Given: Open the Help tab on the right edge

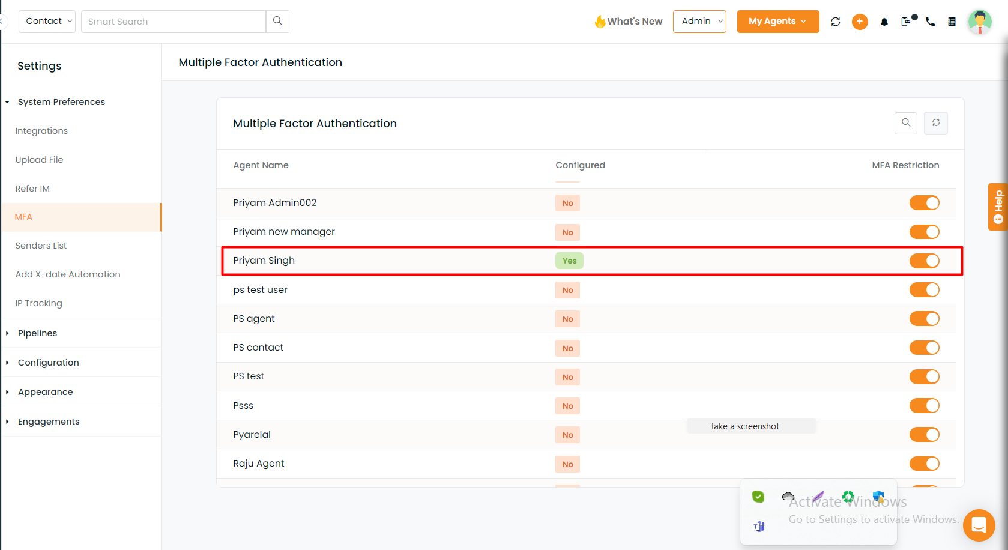Looking at the screenshot, I should [997, 207].
